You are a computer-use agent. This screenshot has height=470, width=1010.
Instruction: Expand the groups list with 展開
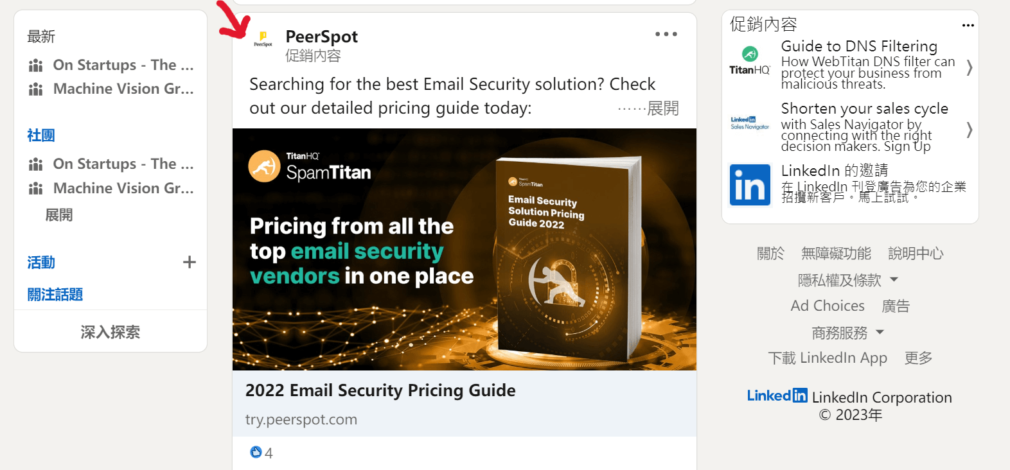click(59, 215)
